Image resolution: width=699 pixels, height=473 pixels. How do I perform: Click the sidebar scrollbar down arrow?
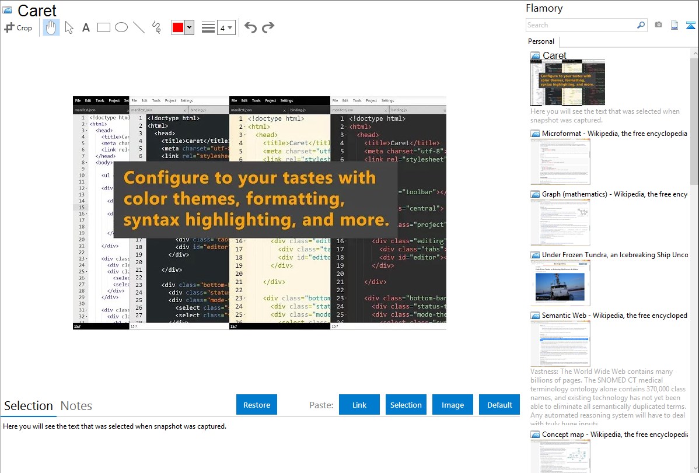(695, 468)
